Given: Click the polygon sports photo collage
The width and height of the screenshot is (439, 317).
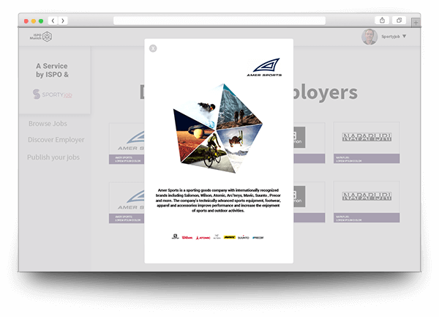Looking at the screenshot, I should coord(218,129).
